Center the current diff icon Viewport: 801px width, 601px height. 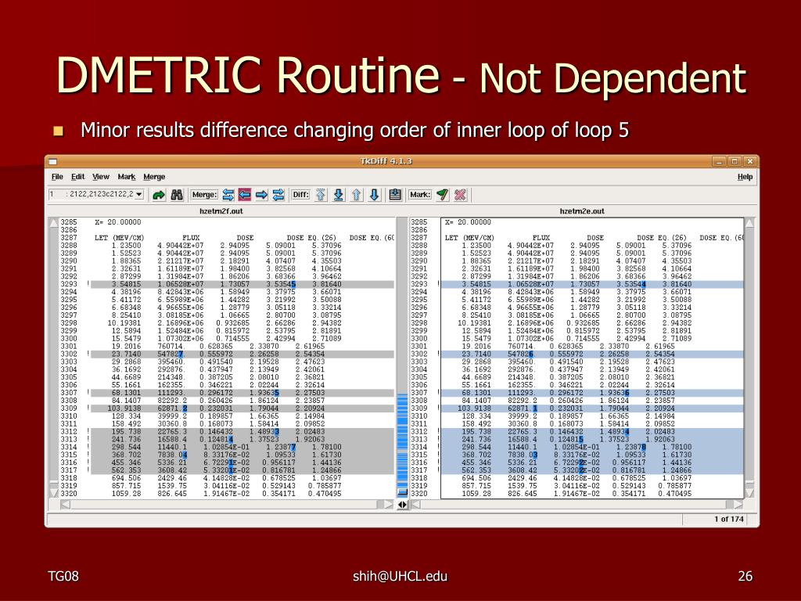tap(395, 195)
